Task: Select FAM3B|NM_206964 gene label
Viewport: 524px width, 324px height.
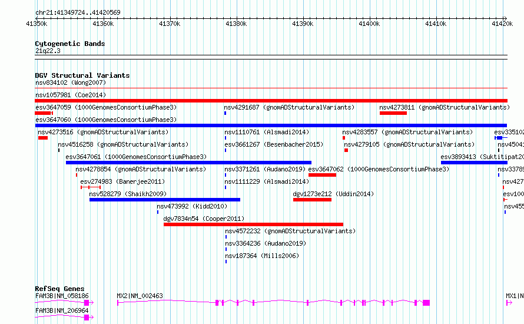Action: pos(62,310)
